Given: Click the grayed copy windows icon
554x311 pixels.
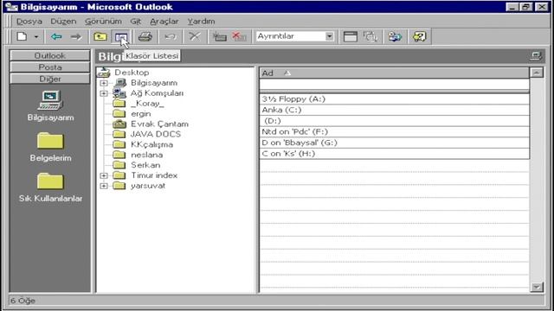Looking at the screenshot, I should pyautogui.click(x=370, y=36).
